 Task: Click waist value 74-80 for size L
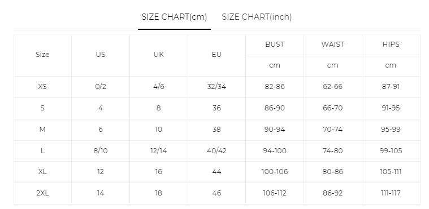tap(333, 150)
